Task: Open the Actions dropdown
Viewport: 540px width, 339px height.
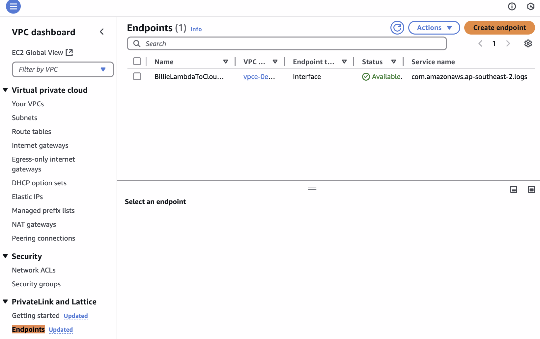Action: pos(434,28)
